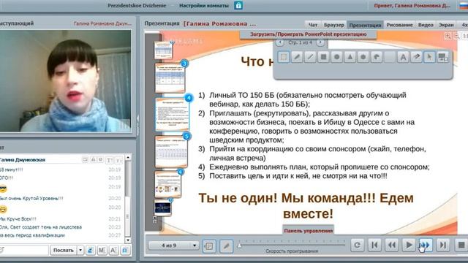This screenshot has height=263, width=468.
Task: Toggle the pen annotation button in playback bar
Action: click(x=226, y=245)
